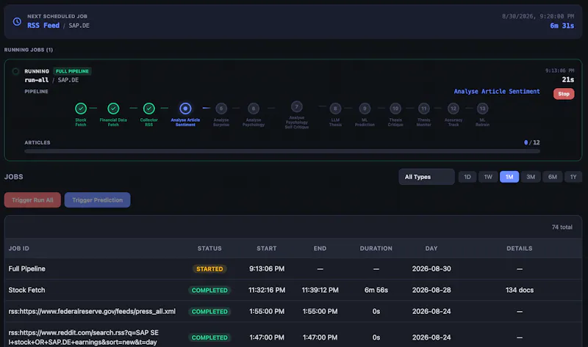Select the 6M time range
The width and height of the screenshot is (588, 347).
point(553,177)
